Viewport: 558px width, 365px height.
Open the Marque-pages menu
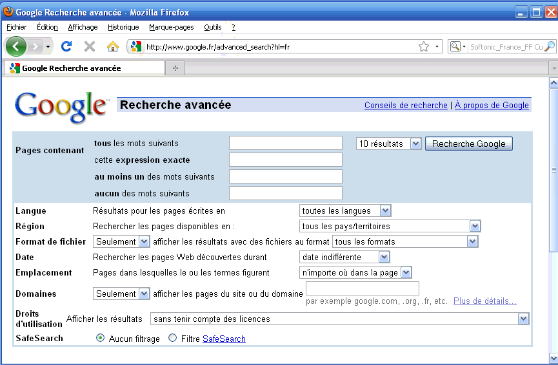tap(171, 27)
